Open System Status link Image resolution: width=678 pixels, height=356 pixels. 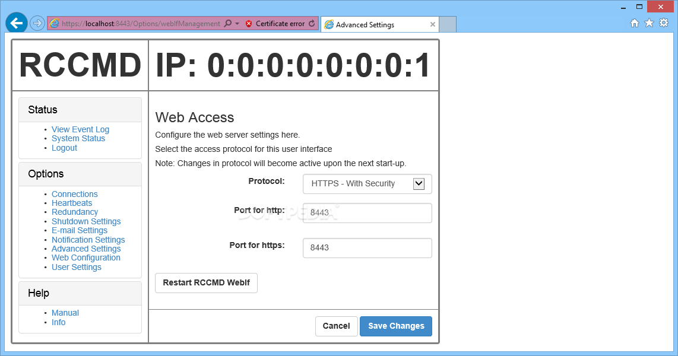pos(78,138)
